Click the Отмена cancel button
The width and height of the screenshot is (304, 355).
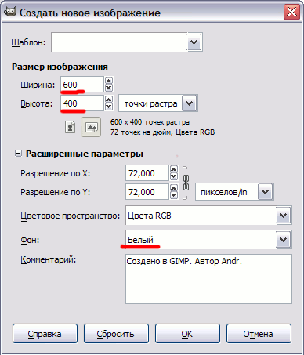click(259, 334)
